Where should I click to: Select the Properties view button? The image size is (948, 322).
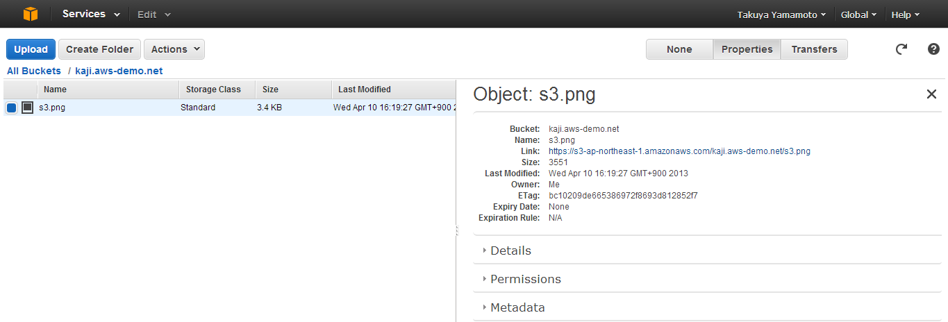coord(747,49)
